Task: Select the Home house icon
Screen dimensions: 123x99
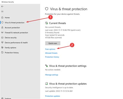Action: point(2,18)
